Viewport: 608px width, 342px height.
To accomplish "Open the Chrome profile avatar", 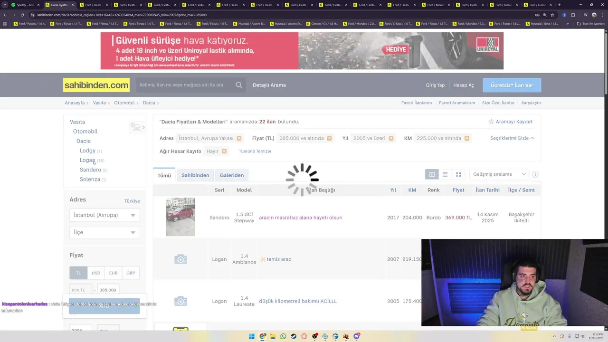I will [594, 15].
